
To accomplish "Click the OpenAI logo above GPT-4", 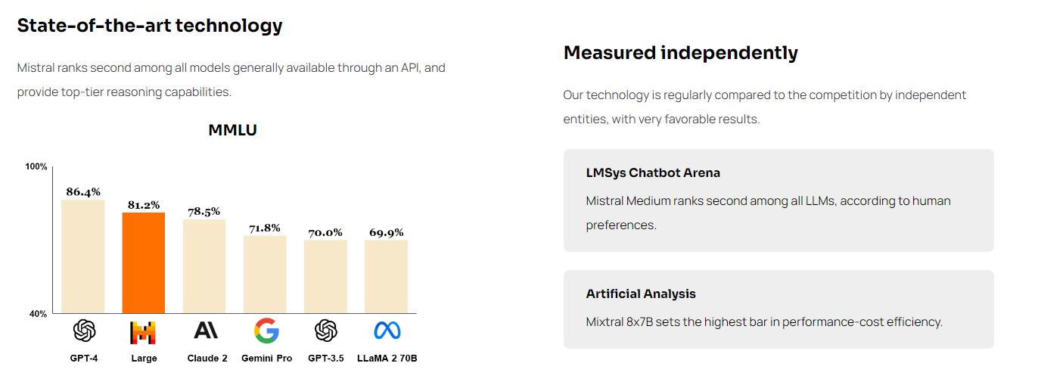I will (84, 331).
